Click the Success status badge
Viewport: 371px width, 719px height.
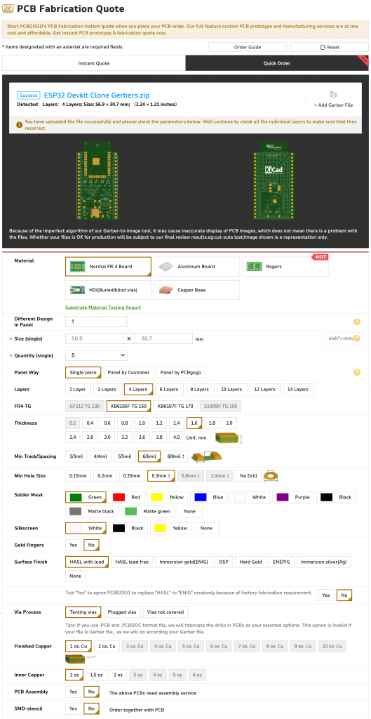pos(28,95)
